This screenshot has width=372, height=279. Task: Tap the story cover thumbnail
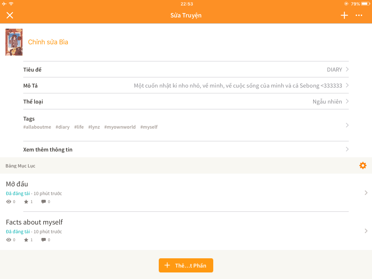14,42
